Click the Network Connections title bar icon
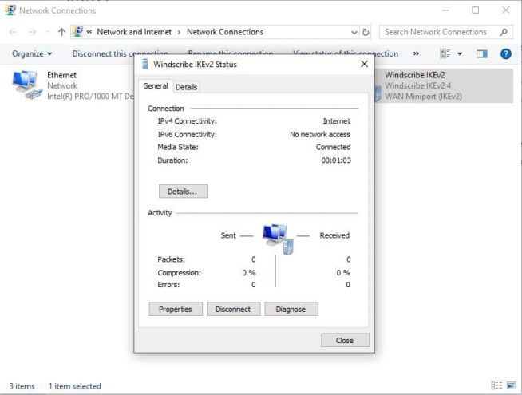Viewport: 522px width, 395px height. pyautogui.click(x=10, y=10)
